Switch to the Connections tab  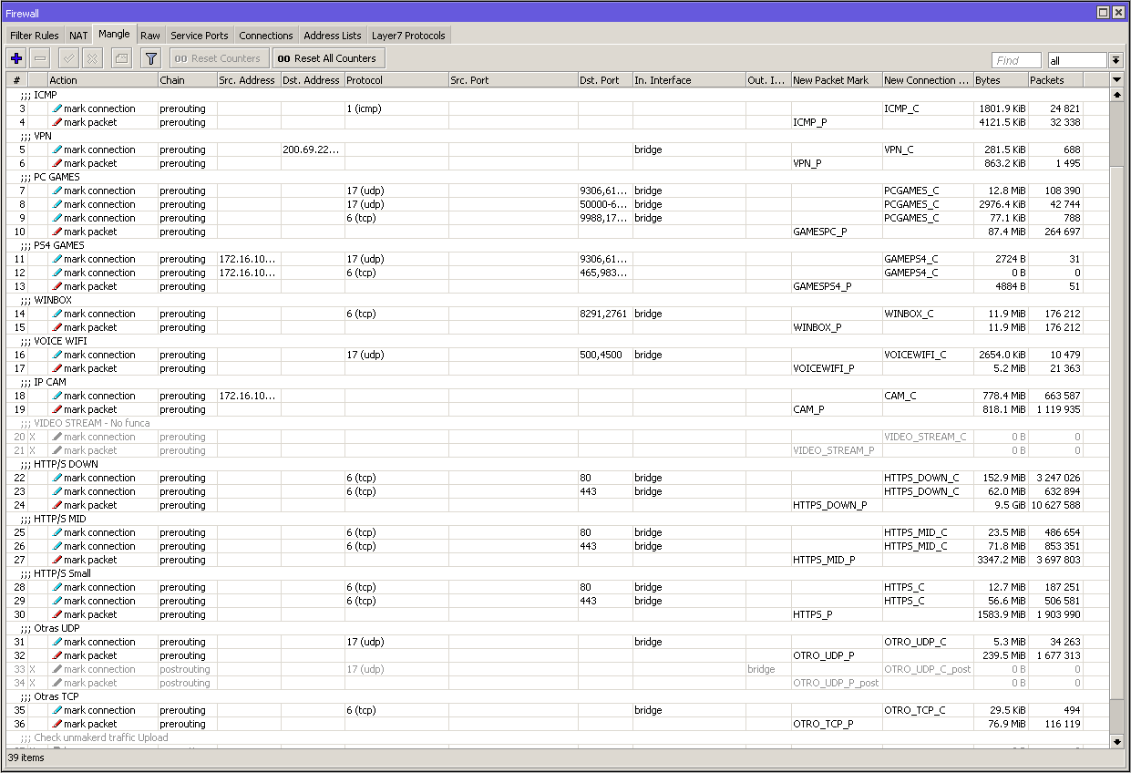point(266,36)
